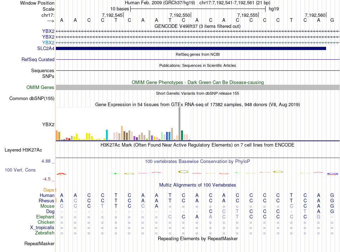Open the Common dbSNP(155) track label
Screen dimensions: 340x252
[32, 99]
